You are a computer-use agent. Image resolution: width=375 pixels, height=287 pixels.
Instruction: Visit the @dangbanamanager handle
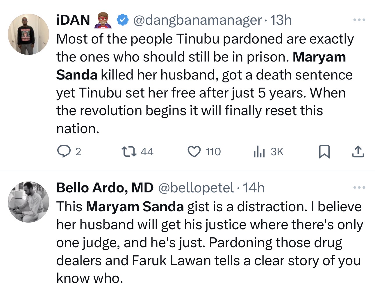coord(197,20)
